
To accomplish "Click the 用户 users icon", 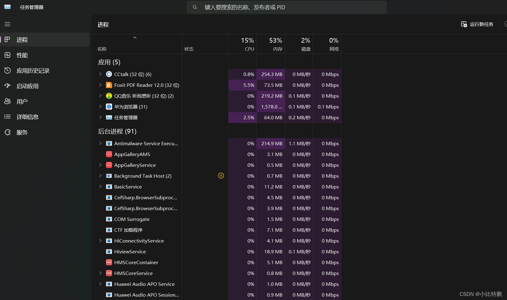I will coord(7,101).
